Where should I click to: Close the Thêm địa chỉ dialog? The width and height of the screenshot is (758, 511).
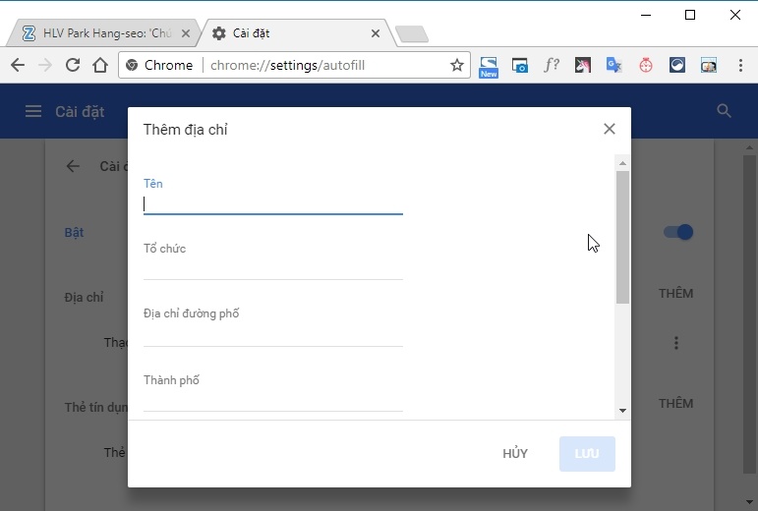[x=610, y=129]
